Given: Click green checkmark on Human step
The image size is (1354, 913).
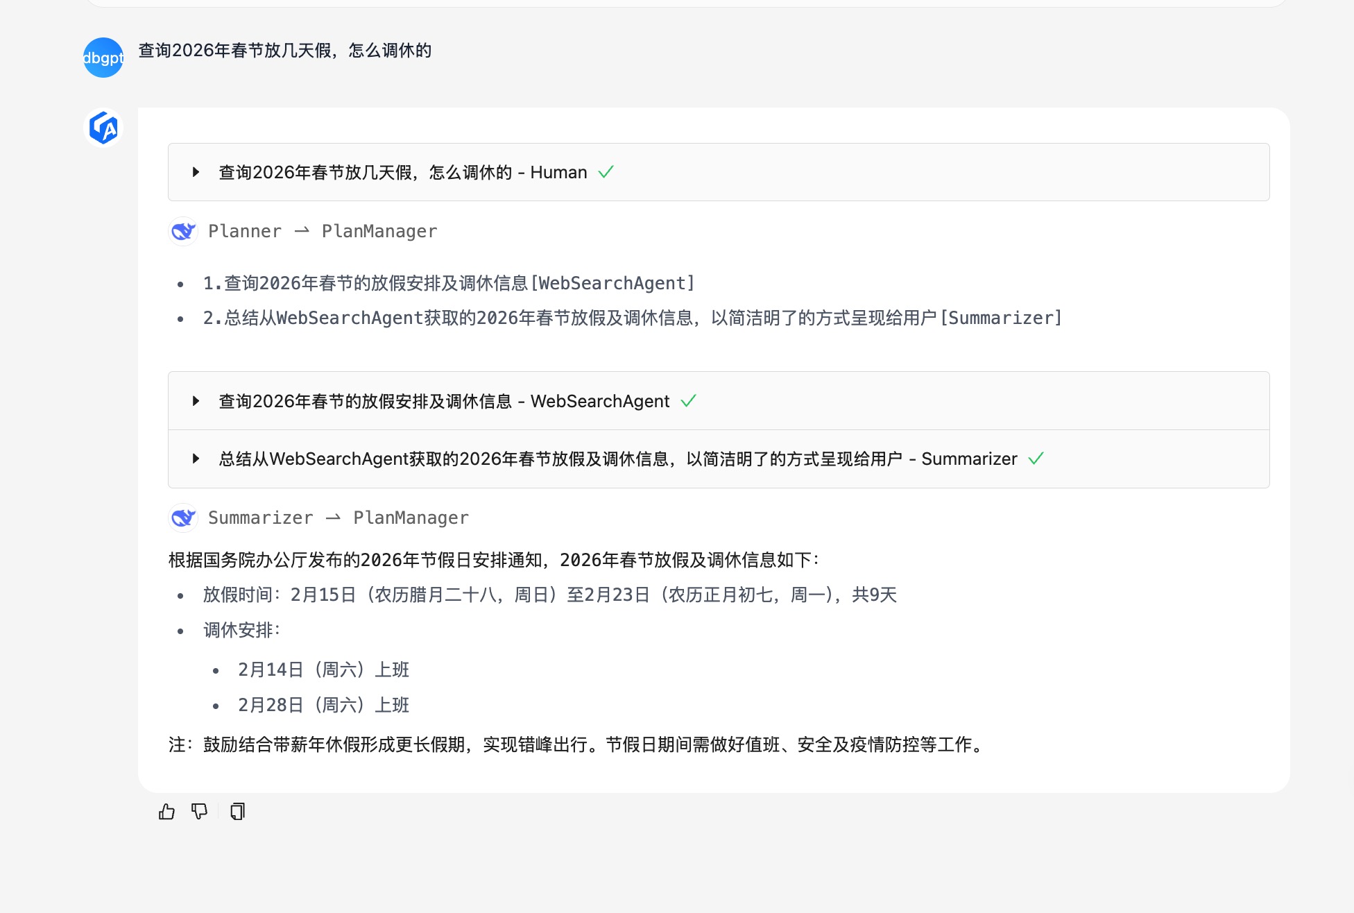Looking at the screenshot, I should tap(606, 172).
